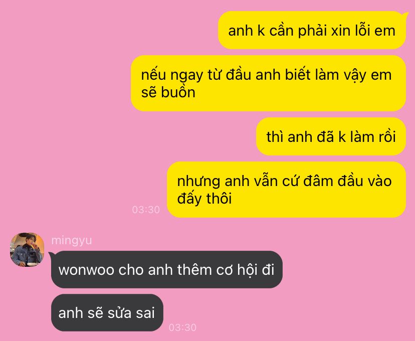This screenshot has height=341, width=415.
Task: Select the 'anh k cần phải xin lỗi em' message
Action: [x=312, y=30]
